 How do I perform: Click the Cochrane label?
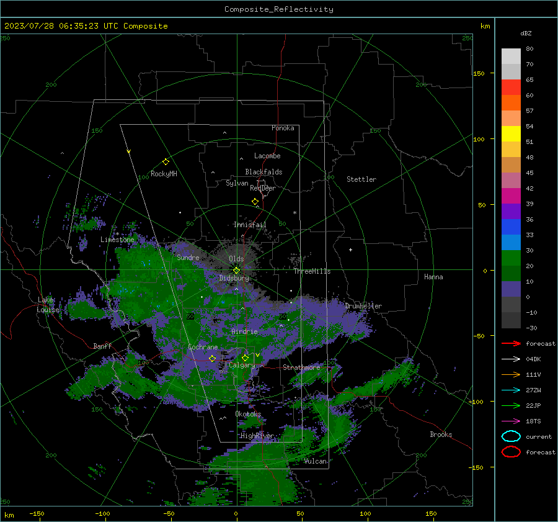pos(203,347)
